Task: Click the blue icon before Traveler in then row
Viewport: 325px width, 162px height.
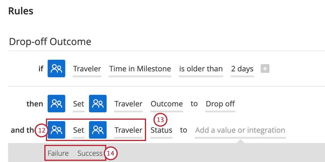Action: point(98,104)
